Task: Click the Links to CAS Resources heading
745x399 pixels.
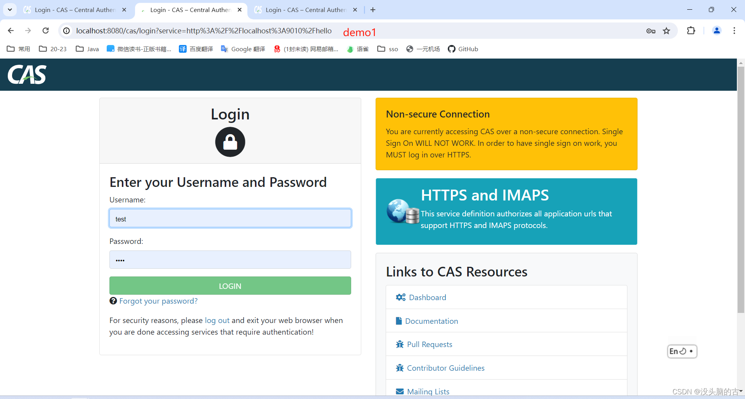Action: pos(456,272)
